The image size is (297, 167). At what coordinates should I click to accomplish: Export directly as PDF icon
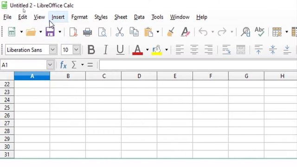click(73, 32)
